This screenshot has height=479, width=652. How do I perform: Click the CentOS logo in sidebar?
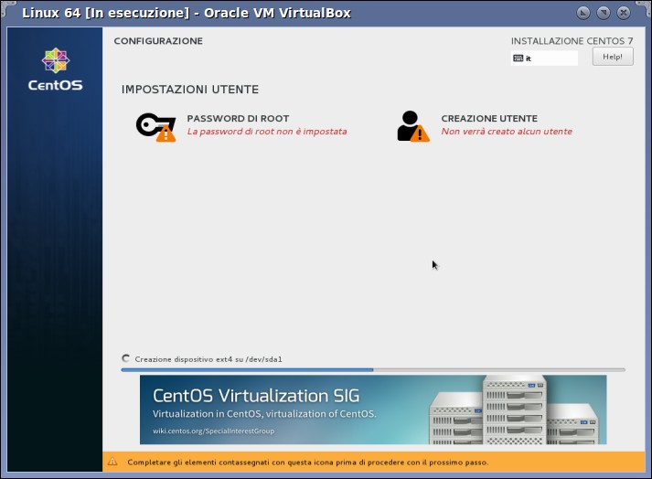(x=55, y=69)
